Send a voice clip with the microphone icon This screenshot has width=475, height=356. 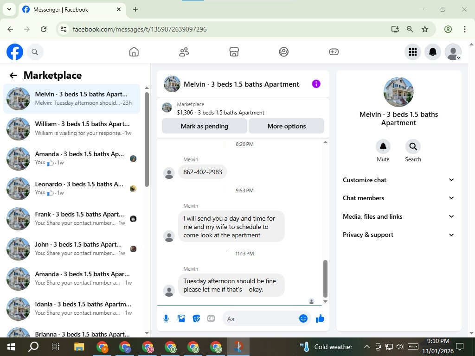pos(166,318)
